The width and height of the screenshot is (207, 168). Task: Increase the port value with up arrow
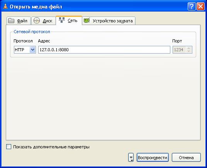[189, 48]
